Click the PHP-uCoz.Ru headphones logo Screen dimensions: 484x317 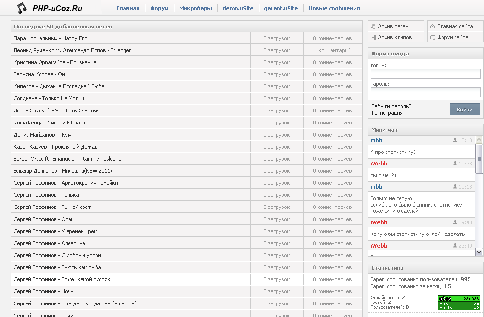point(22,8)
